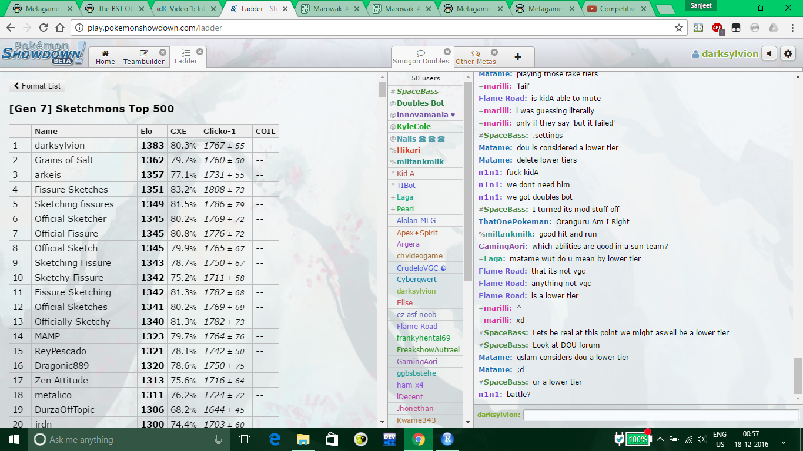Open the Google Drive extension icon
Viewport: 803px width, 451px height.
click(x=774, y=28)
